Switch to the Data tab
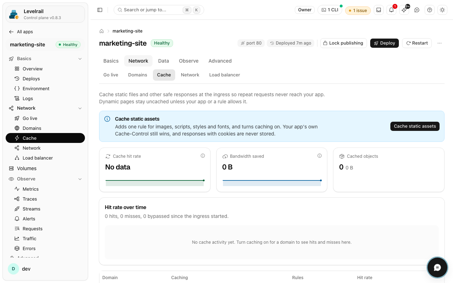The width and height of the screenshot is (453, 283). pos(164,61)
